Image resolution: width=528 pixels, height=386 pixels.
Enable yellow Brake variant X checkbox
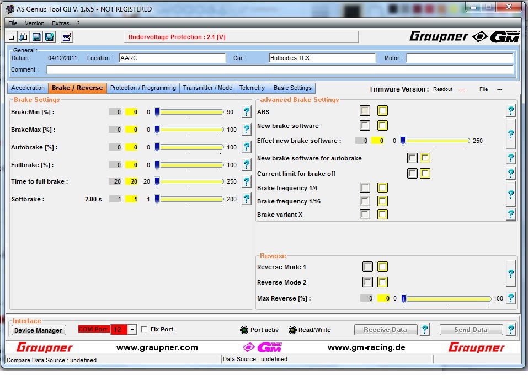click(382, 214)
